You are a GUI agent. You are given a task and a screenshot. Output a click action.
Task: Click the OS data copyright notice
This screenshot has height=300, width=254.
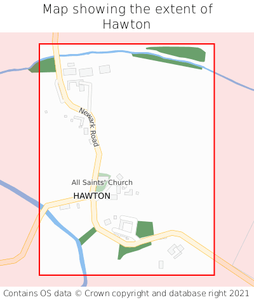tap(126, 294)
